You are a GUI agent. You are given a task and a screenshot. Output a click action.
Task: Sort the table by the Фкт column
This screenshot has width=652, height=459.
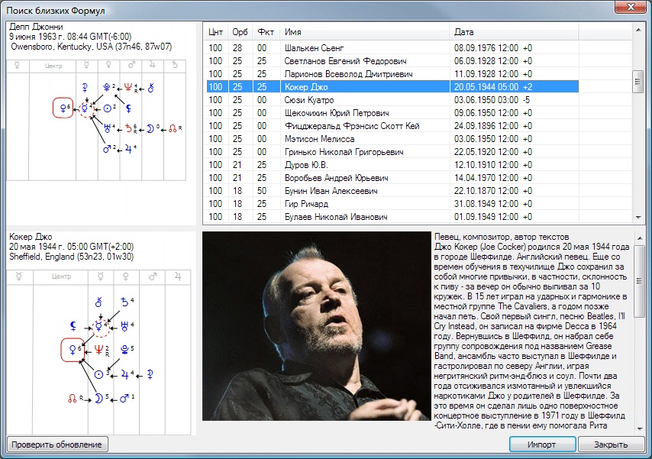pos(266,32)
